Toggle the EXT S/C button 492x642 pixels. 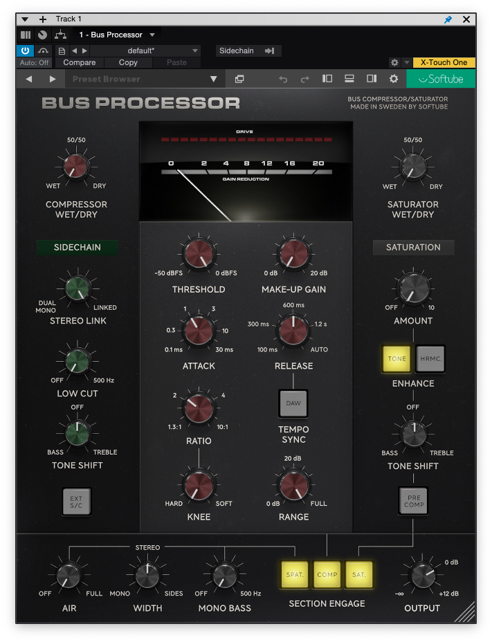76,502
